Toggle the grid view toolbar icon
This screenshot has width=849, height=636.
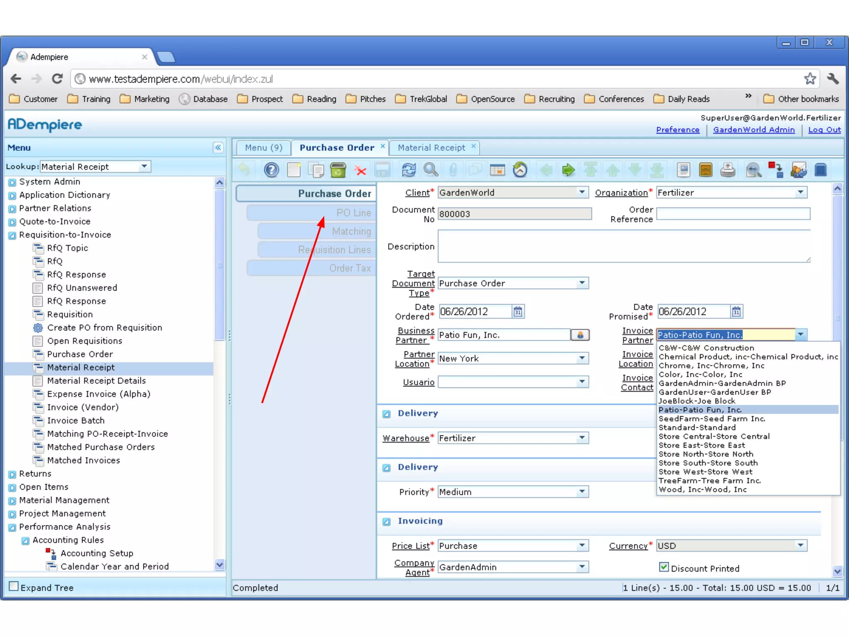(497, 170)
